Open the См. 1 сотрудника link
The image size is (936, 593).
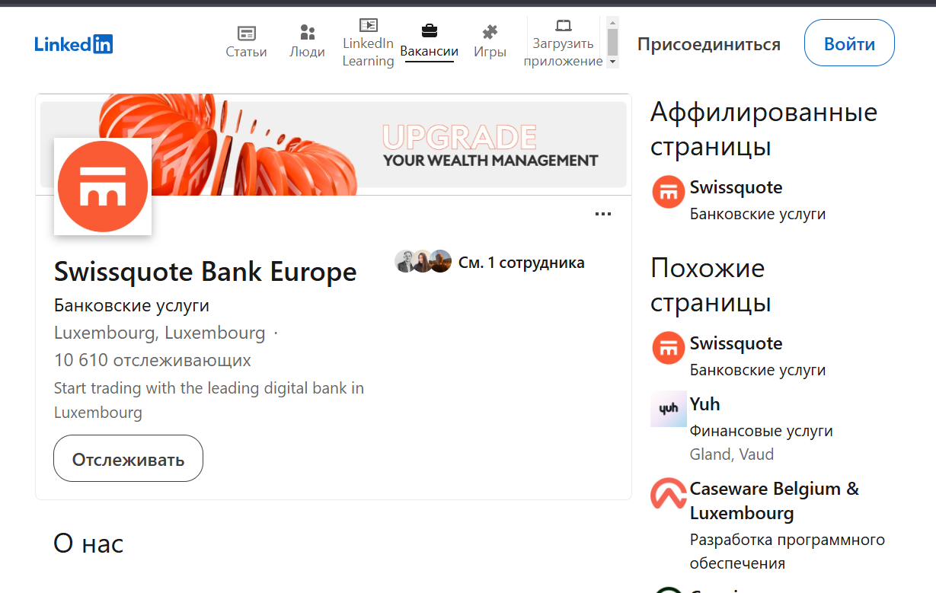click(x=522, y=263)
